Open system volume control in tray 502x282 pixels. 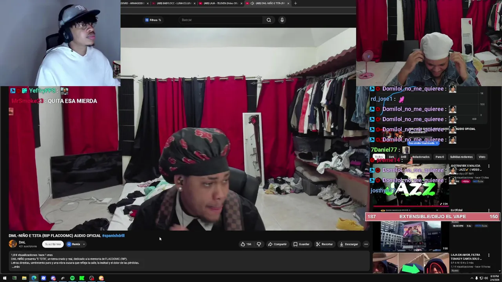coord(486,278)
